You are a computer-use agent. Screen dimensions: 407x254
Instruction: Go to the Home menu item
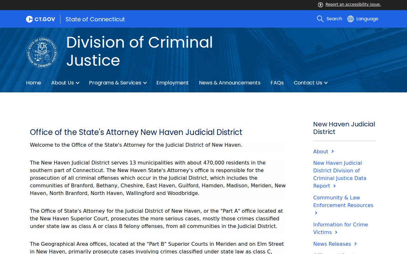[x=33, y=83]
